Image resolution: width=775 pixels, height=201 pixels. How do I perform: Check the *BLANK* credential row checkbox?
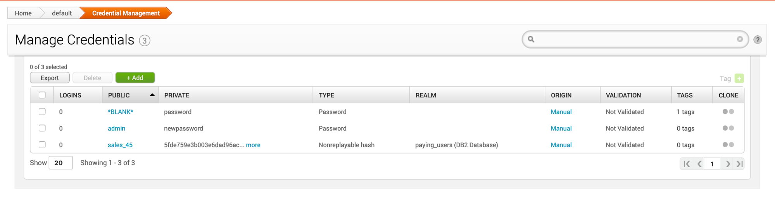point(42,112)
